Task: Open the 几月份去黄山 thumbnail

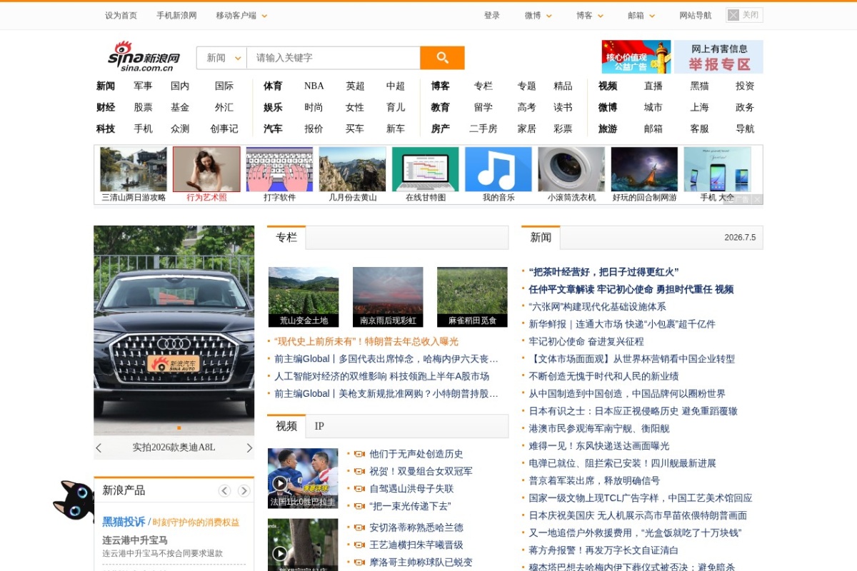Action: click(352, 169)
